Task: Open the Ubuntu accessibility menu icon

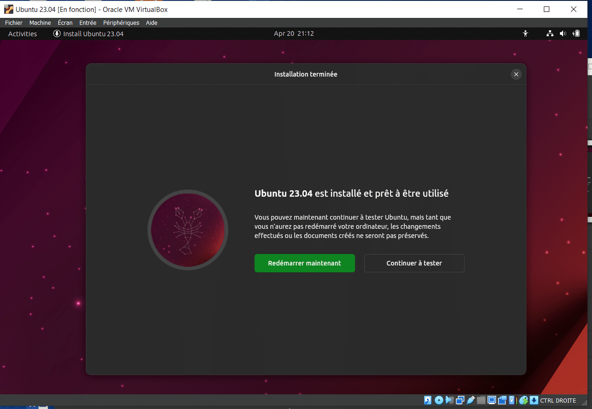Action: [x=525, y=33]
